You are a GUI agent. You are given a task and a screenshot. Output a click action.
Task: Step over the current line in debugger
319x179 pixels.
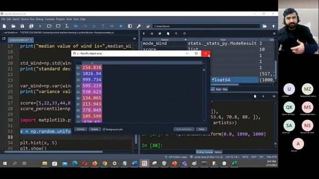click(x=85, y=26)
